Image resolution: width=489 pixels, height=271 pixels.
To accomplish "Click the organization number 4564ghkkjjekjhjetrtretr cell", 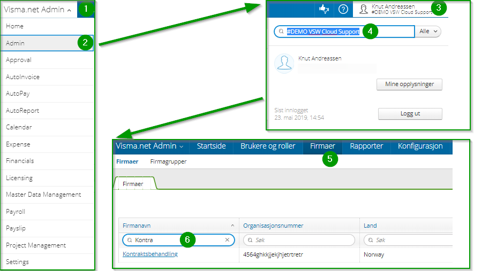I will pyautogui.click(x=273, y=254).
